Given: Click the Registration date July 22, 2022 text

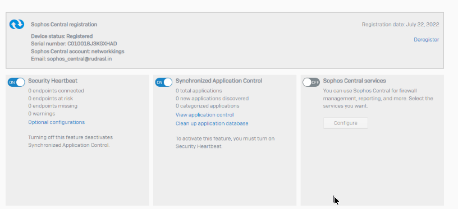Looking at the screenshot, I should [x=400, y=25].
